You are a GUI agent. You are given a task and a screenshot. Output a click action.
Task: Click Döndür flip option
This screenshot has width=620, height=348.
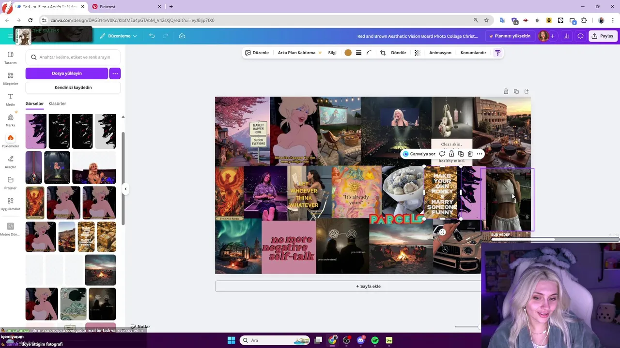point(399,53)
